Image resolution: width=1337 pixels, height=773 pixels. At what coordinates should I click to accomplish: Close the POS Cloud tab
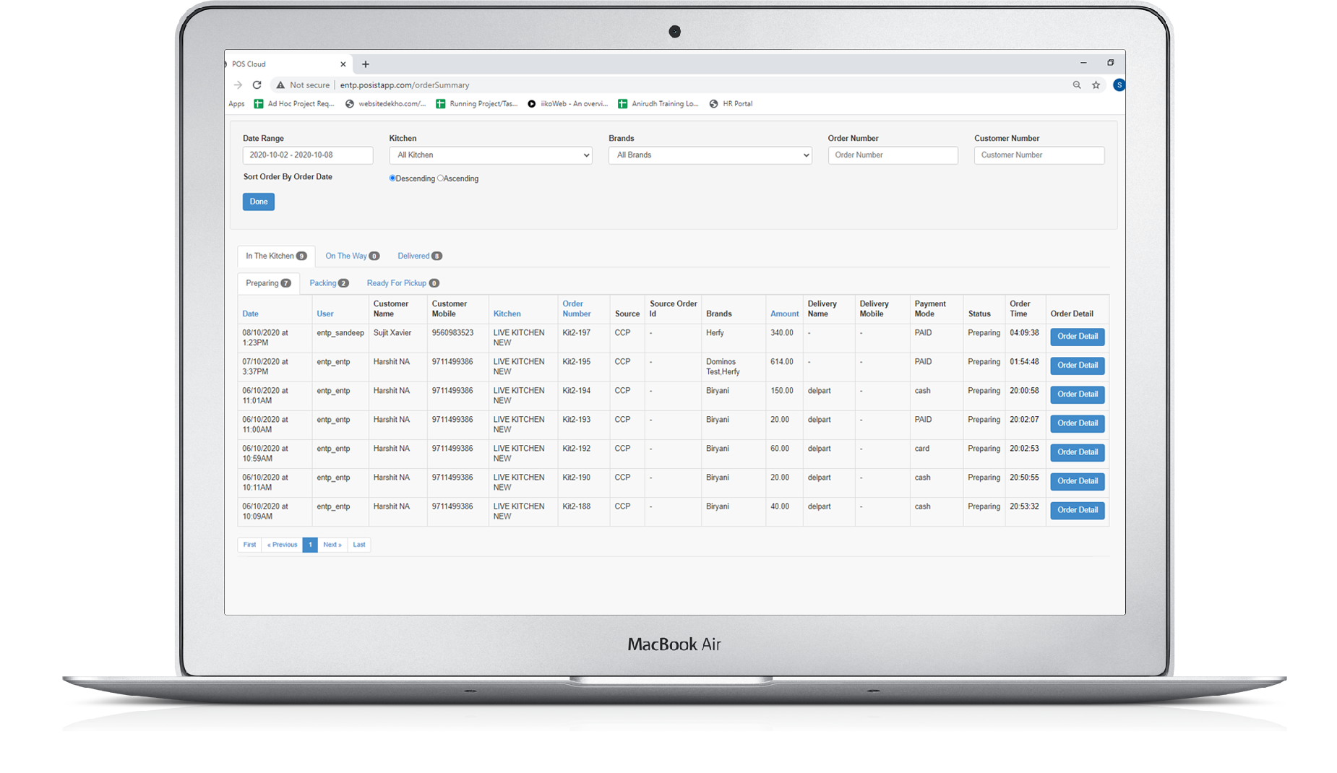click(343, 64)
